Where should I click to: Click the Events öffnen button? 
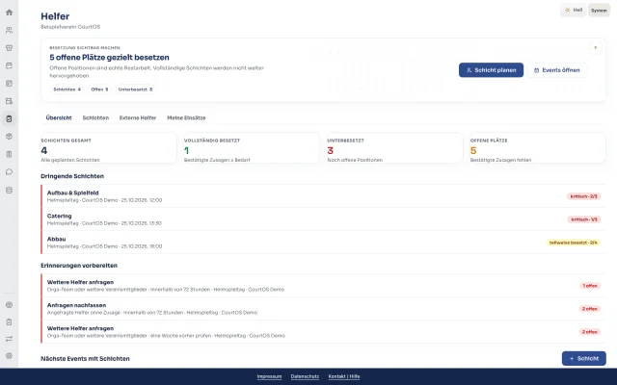[557, 70]
